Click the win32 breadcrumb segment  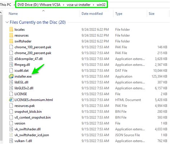point(101,5)
